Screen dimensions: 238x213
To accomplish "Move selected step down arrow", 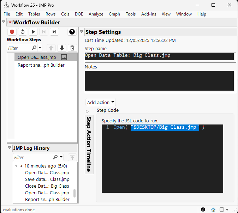I will coord(62,48).
